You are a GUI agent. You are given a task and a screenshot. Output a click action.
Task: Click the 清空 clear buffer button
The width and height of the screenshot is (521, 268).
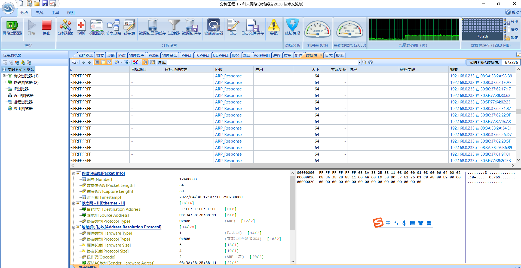click(x=511, y=30)
